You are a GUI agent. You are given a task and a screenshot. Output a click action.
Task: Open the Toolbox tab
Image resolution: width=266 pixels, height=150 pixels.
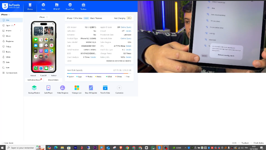click(x=83, y=6)
